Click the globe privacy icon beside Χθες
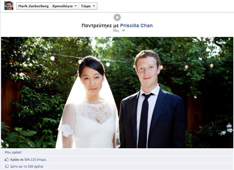This screenshot has width=234, height=170. click(124, 30)
